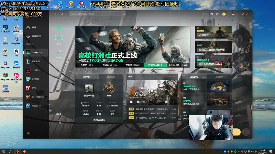Click the QQ penguin desktop icon
Screen dimensions: 275x154
click(16, 52)
